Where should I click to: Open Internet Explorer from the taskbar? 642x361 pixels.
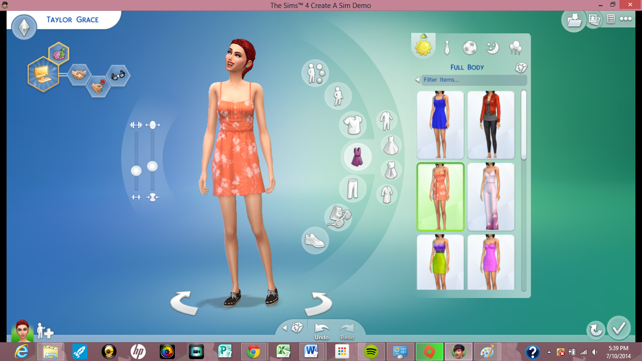pyautogui.click(x=21, y=352)
